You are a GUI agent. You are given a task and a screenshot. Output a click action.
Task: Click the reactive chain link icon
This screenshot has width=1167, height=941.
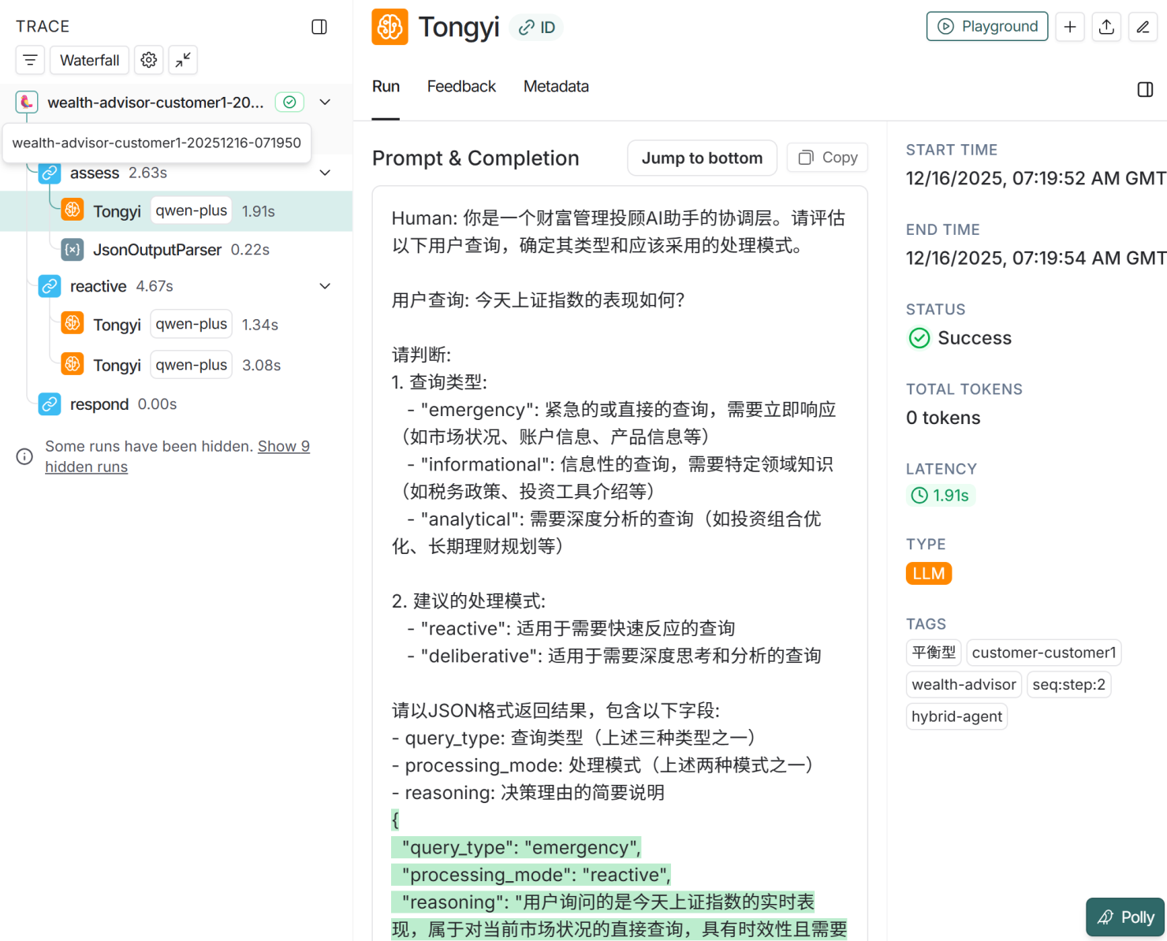(50, 286)
